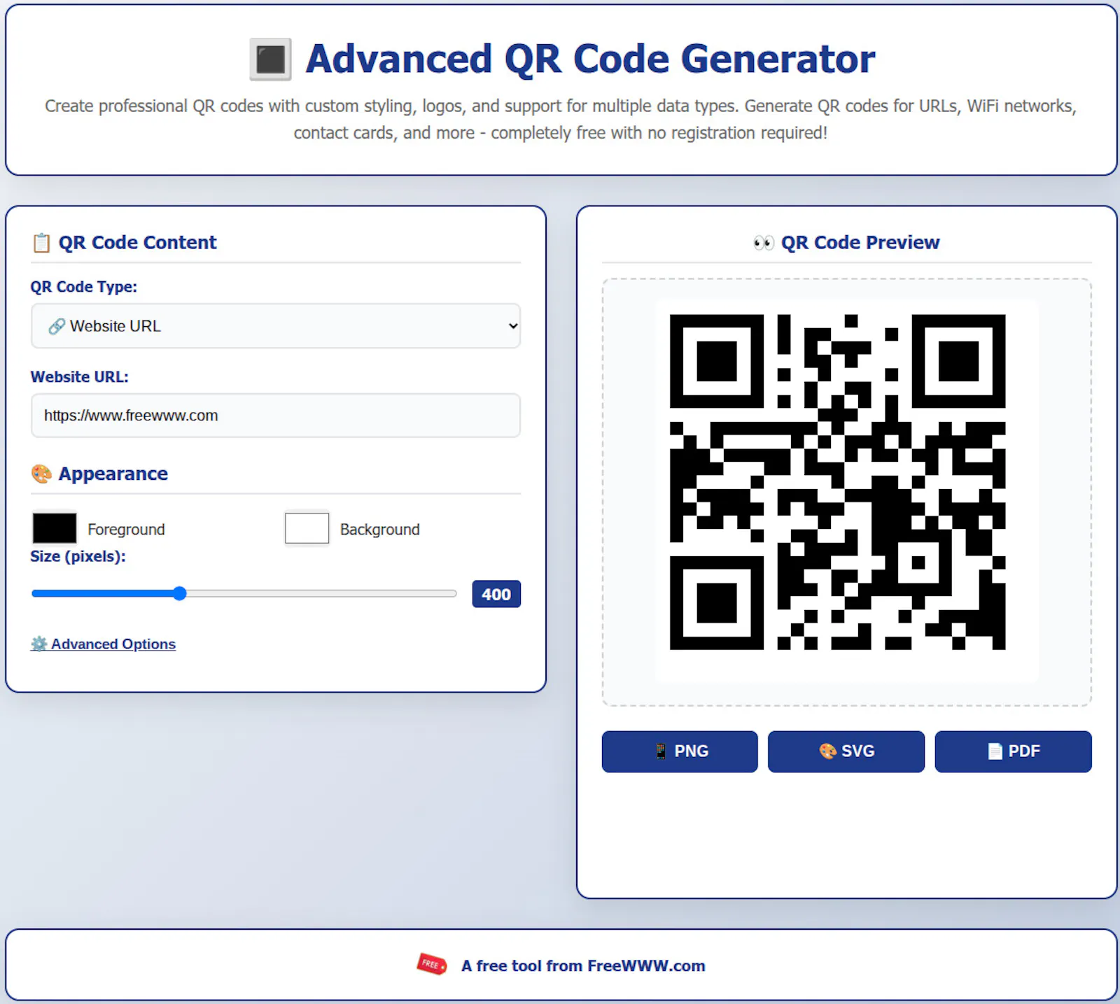
Task: Click the palette icon on SVG button
Action: click(827, 751)
